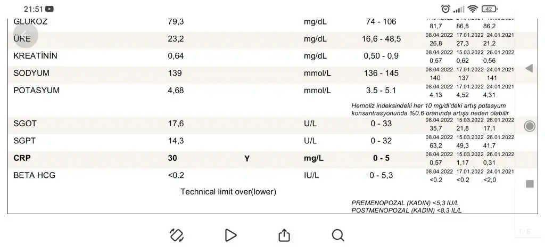The height and width of the screenshot is (252, 545).
Task: Open the magnifier search icon
Action: tap(338, 235)
